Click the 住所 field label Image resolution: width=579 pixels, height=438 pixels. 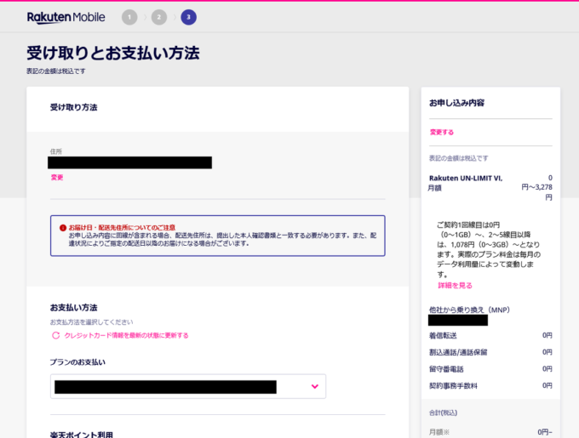pyautogui.click(x=56, y=151)
